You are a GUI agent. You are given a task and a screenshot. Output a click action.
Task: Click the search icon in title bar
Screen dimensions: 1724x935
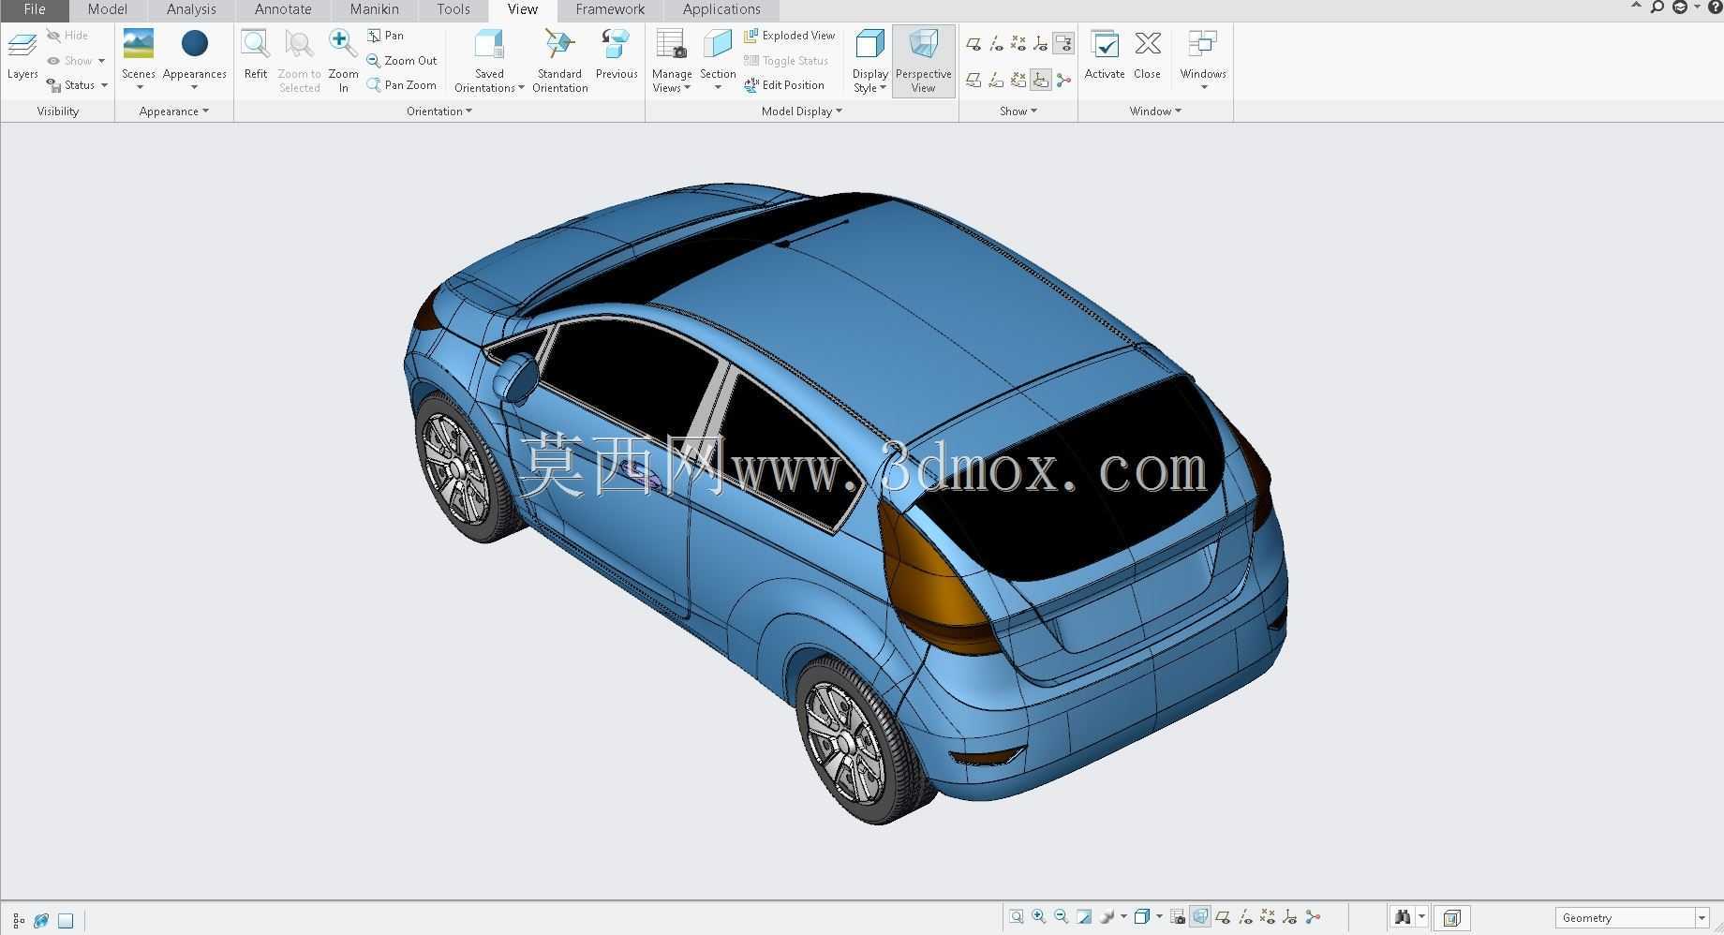point(1657,7)
